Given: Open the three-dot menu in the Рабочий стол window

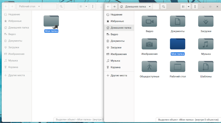Looking at the screenshot, I should click(x=93, y=7).
